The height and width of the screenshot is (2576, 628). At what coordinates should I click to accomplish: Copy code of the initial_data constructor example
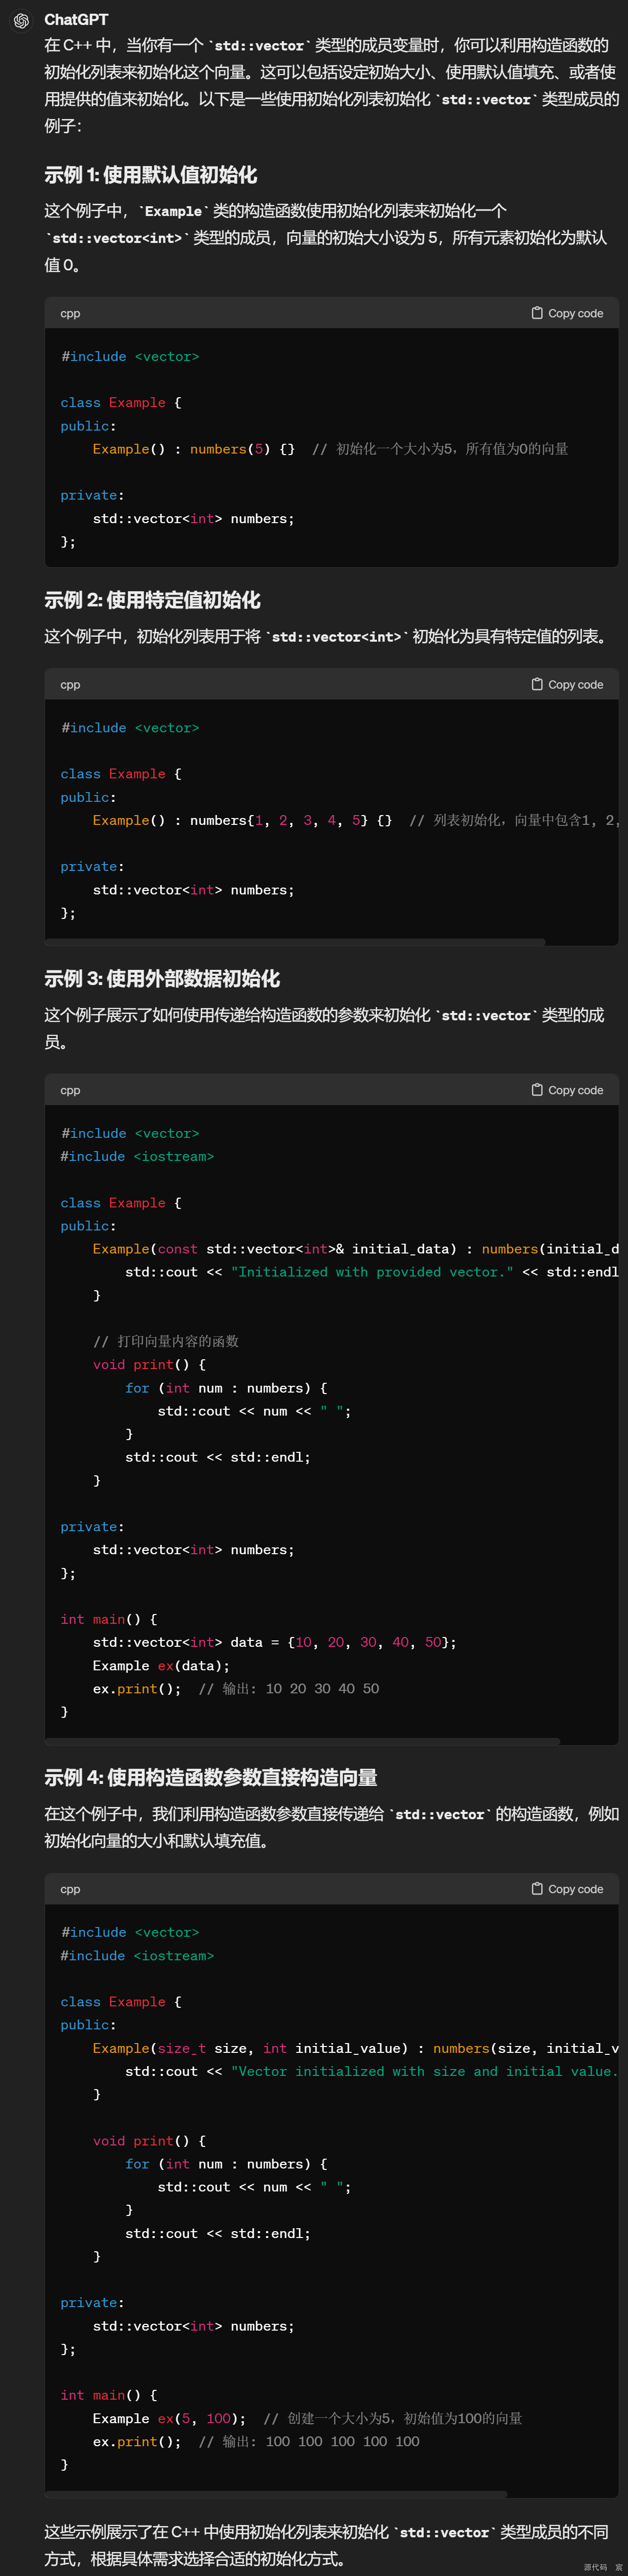click(x=567, y=1090)
